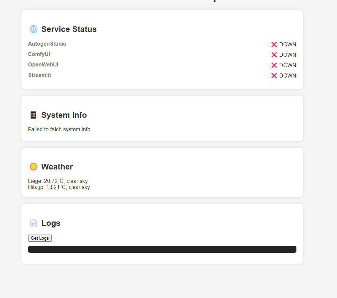Viewport: 337px width, 298px height.
Task: Click the globe icon beside Service Status
Action: 34,29
